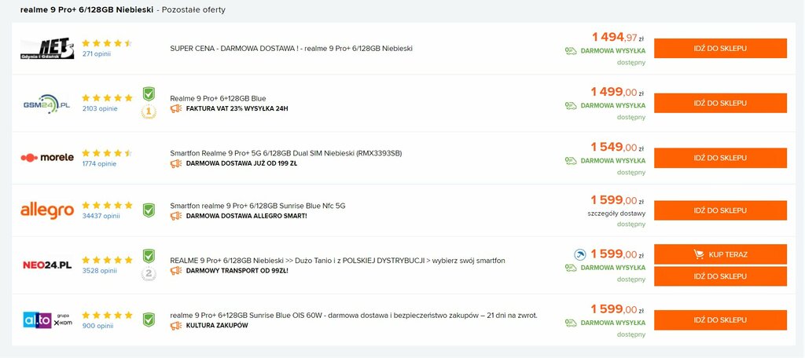Click allegro green shield badge
Image resolution: width=805 pixels, height=358 pixels.
149,210
